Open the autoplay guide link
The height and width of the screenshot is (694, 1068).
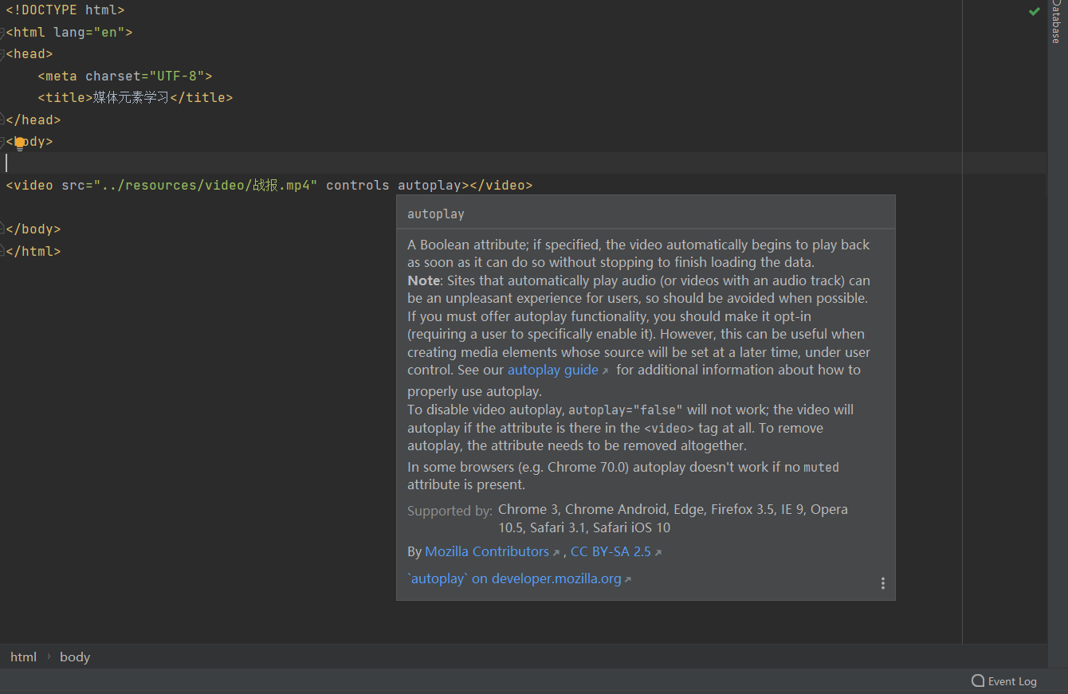click(x=553, y=370)
